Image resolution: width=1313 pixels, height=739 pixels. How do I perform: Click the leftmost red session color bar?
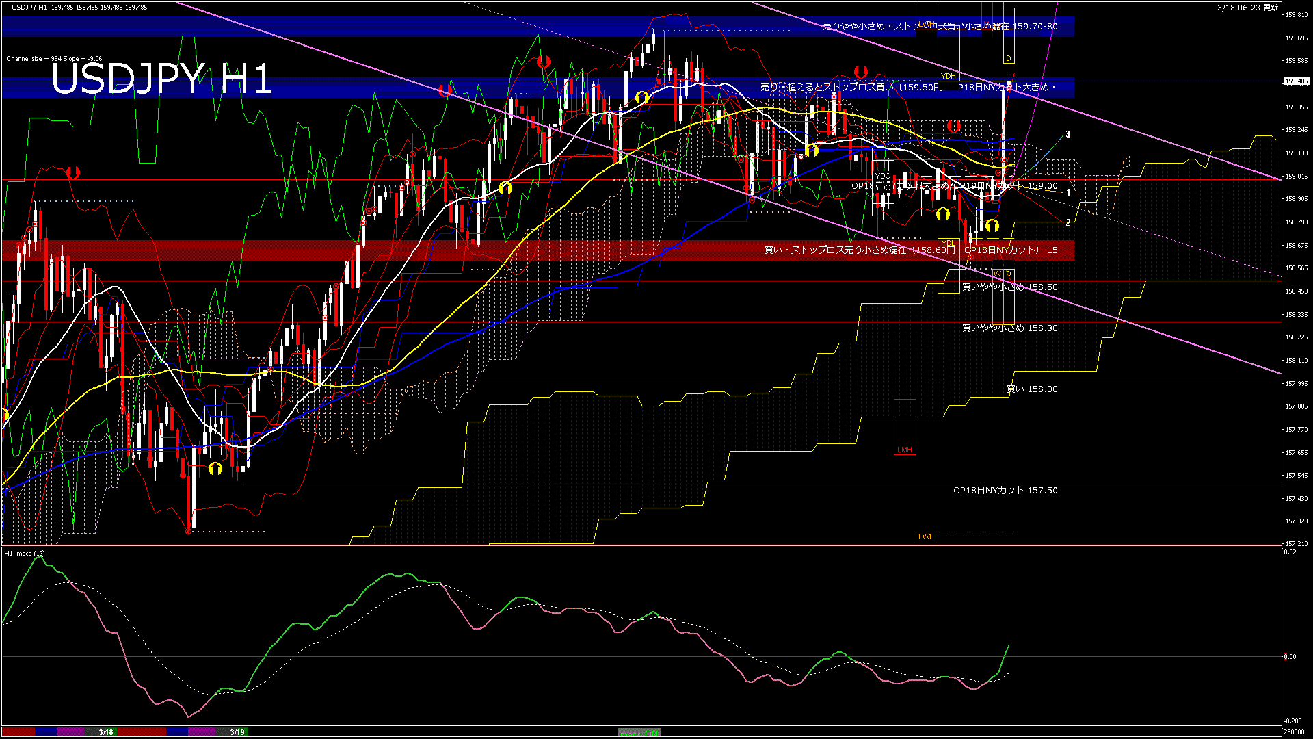point(18,732)
